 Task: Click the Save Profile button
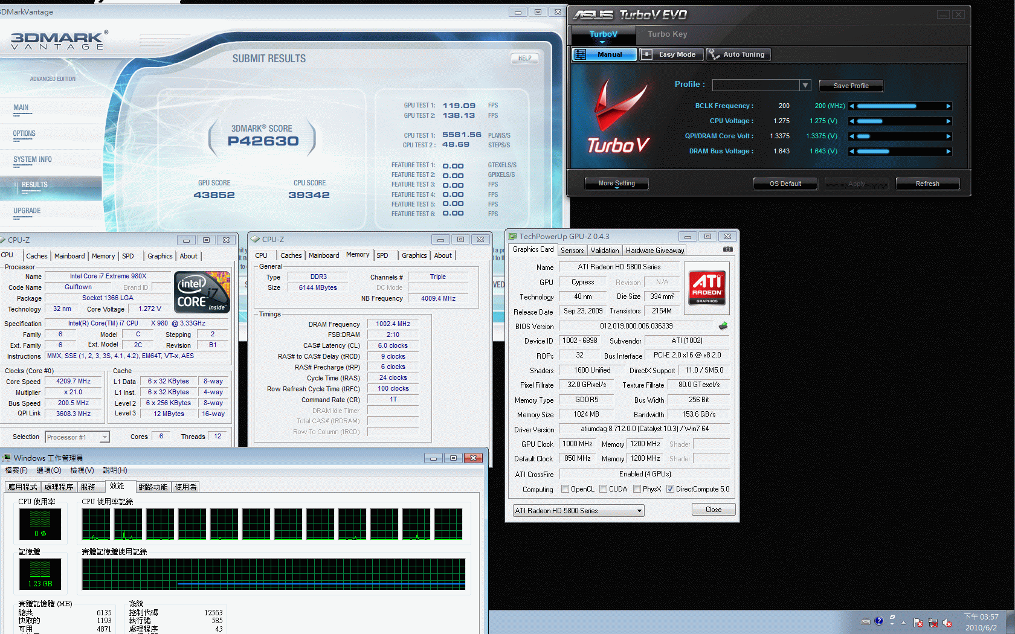(x=851, y=86)
